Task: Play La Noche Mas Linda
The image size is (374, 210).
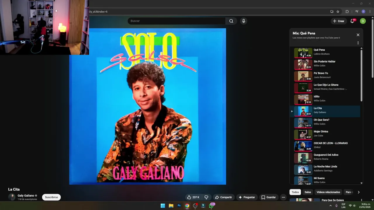Action: coord(325,169)
